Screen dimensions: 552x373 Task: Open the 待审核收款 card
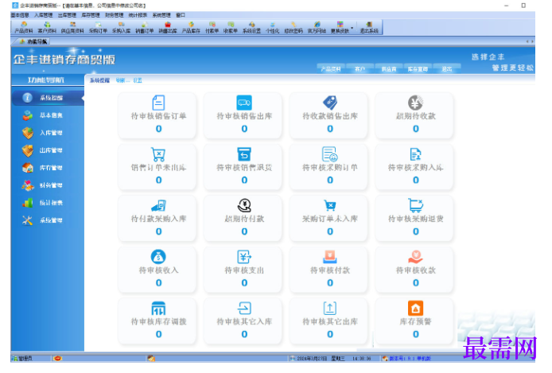tap(415, 270)
